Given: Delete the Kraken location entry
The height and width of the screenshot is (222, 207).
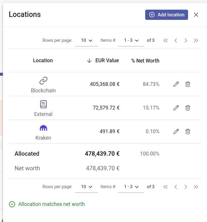Looking at the screenshot, I should coord(188,131).
